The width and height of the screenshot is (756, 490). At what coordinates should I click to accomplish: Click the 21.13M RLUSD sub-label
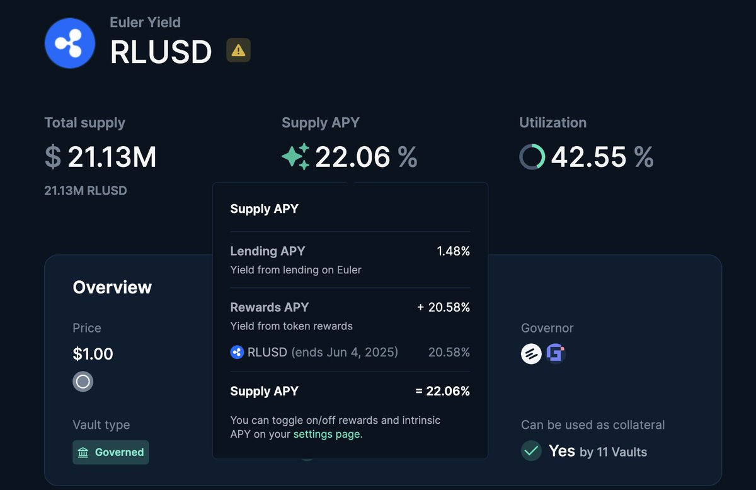86,190
